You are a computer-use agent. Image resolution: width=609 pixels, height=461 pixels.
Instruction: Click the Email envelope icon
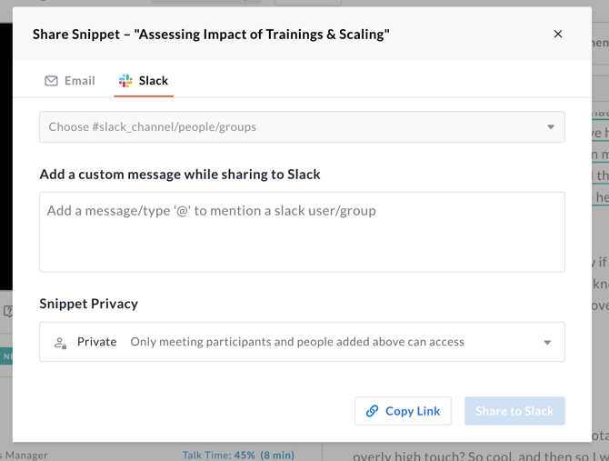[x=52, y=81]
